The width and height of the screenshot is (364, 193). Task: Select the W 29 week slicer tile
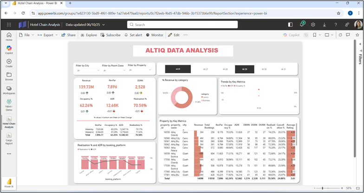tap(244, 69)
